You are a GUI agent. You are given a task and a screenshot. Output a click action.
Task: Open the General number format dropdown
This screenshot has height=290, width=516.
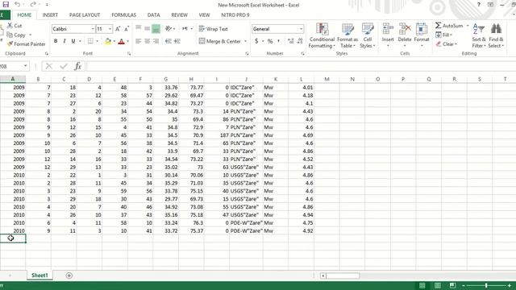(301, 29)
